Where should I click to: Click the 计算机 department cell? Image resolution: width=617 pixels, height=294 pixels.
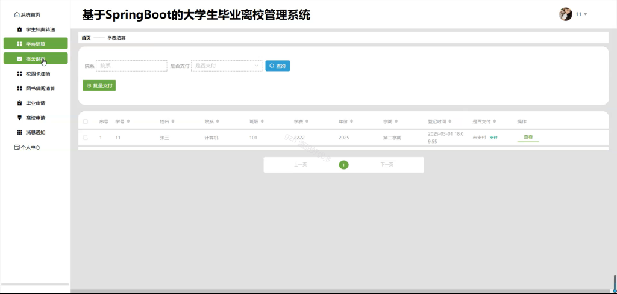pos(211,138)
